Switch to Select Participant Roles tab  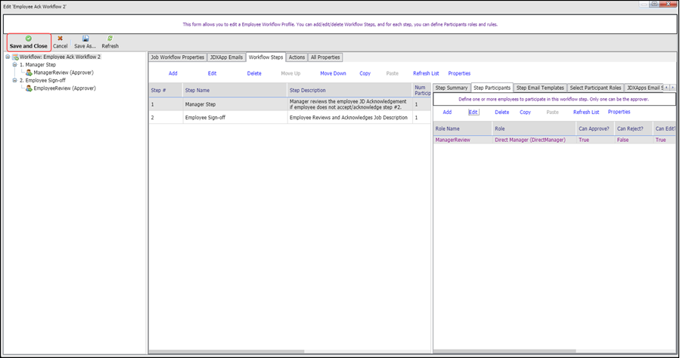[x=595, y=88]
